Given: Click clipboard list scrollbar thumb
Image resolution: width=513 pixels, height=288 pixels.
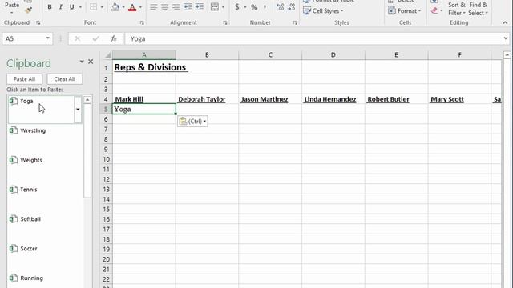Looking at the screenshot, I should (x=87, y=151).
